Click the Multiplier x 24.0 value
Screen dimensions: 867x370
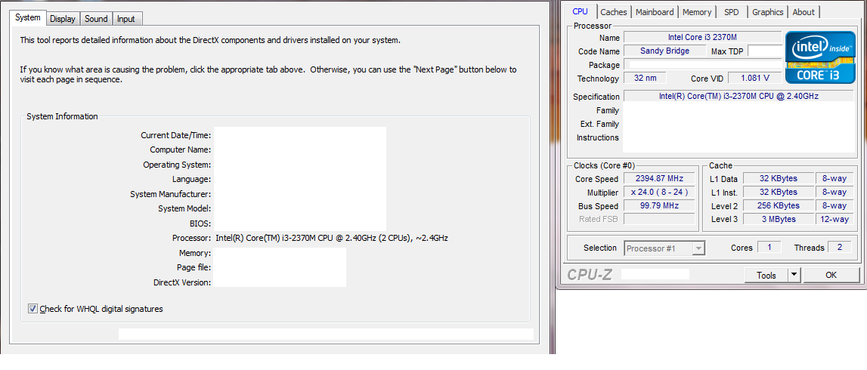point(659,193)
